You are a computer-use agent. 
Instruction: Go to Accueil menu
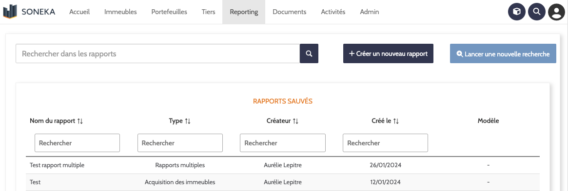[79, 12]
